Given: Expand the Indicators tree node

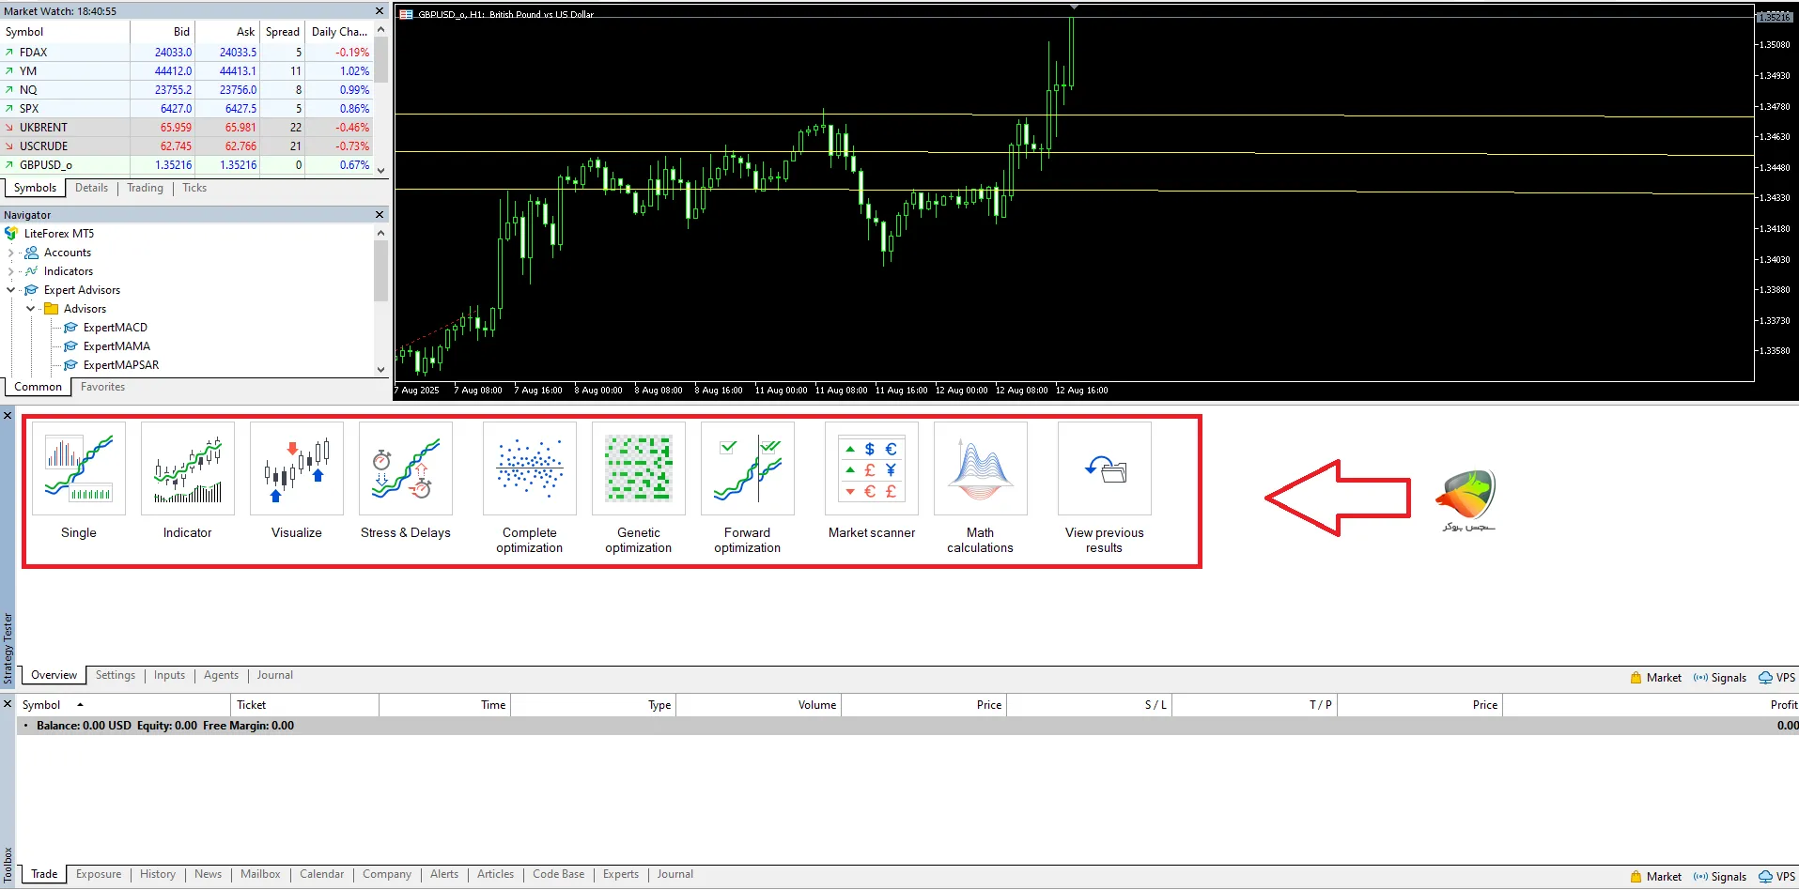Looking at the screenshot, I should 10,271.
